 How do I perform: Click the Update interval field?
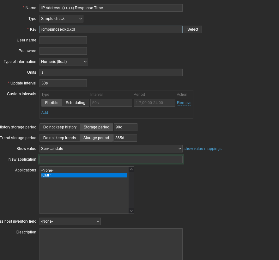coord(63,83)
